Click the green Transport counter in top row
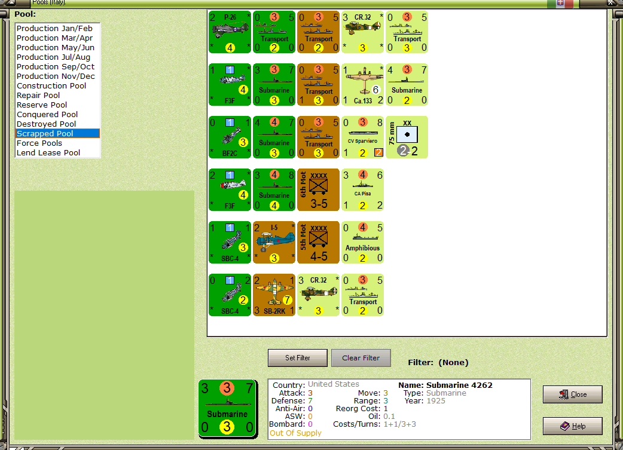Viewport: 623px width, 450px height. coord(274,32)
